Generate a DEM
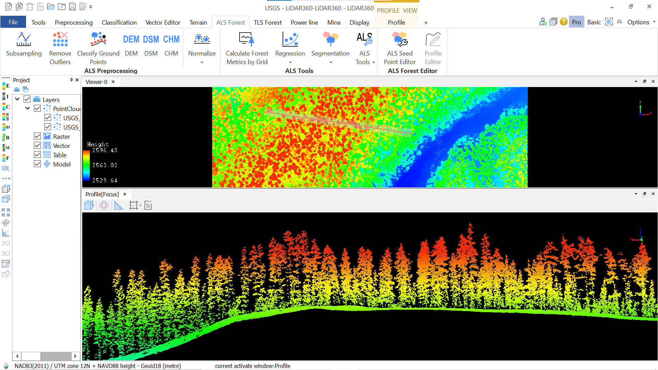This screenshot has width=658, height=370. click(x=131, y=46)
